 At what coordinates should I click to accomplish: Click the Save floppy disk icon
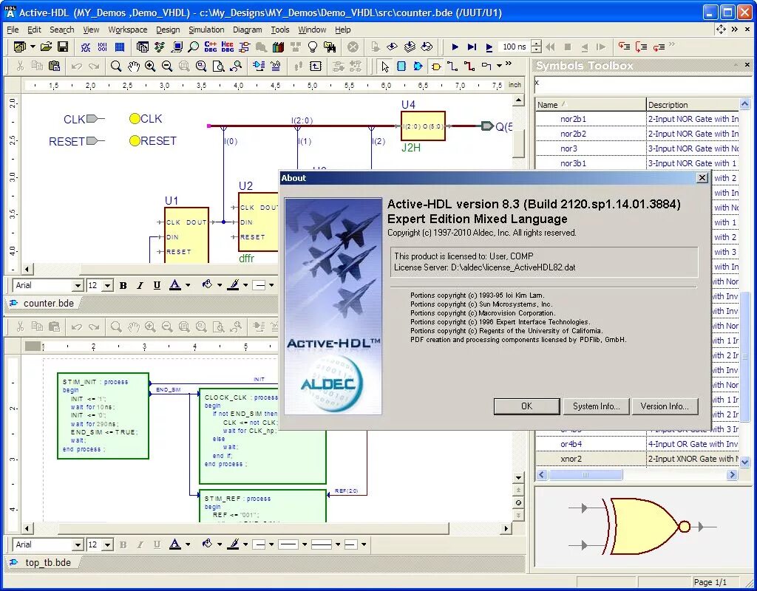point(63,47)
